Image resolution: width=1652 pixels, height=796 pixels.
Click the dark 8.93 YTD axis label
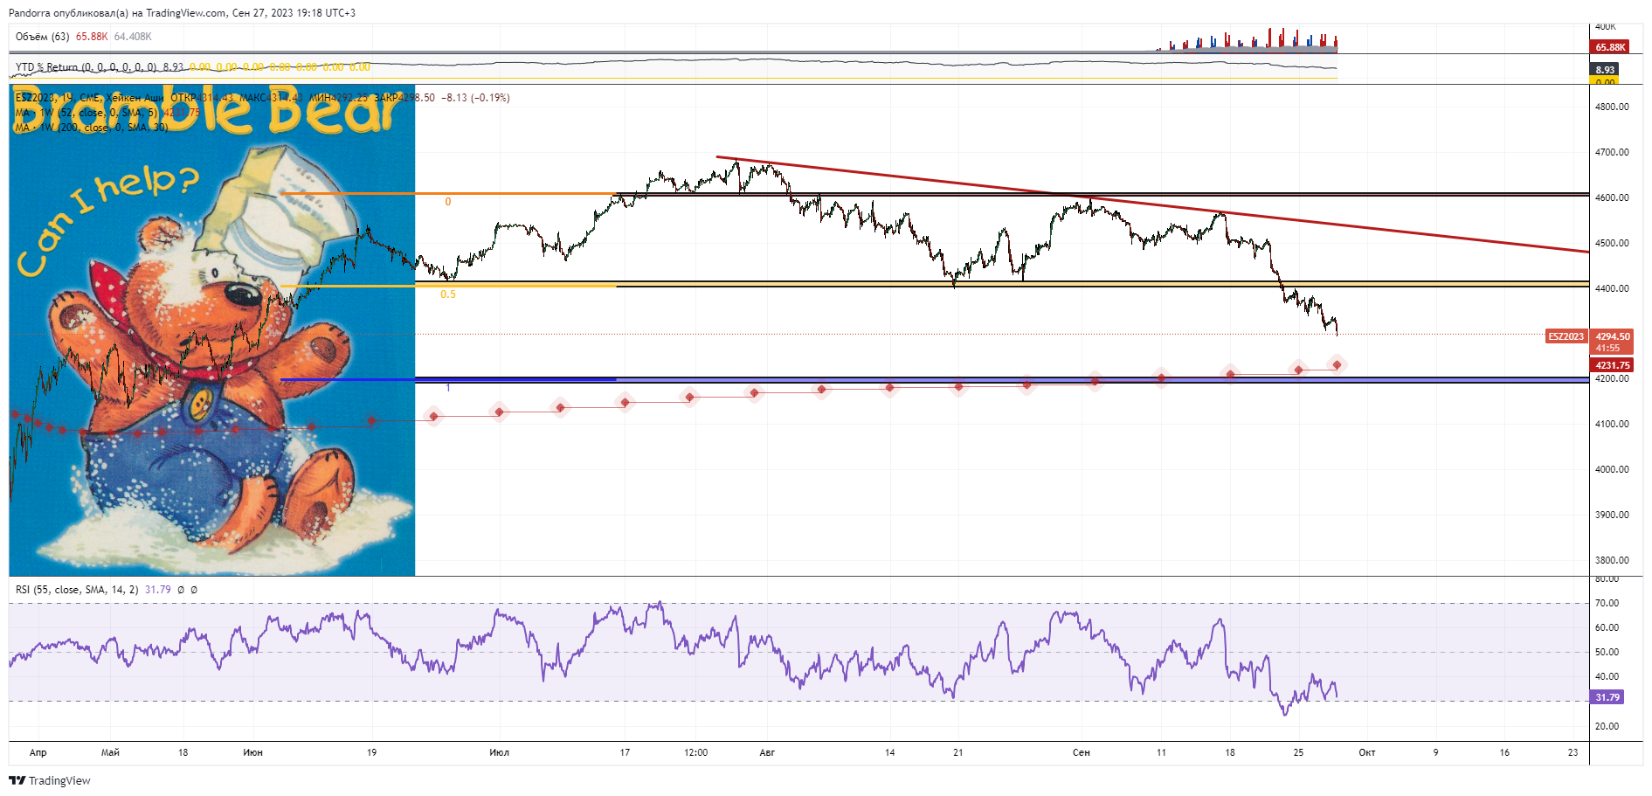coord(1605,70)
